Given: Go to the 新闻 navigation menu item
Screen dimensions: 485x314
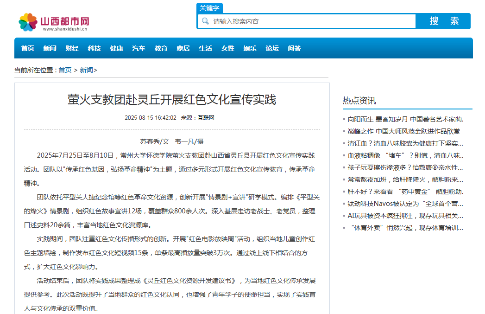Looking at the screenshot, I should [50, 48].
